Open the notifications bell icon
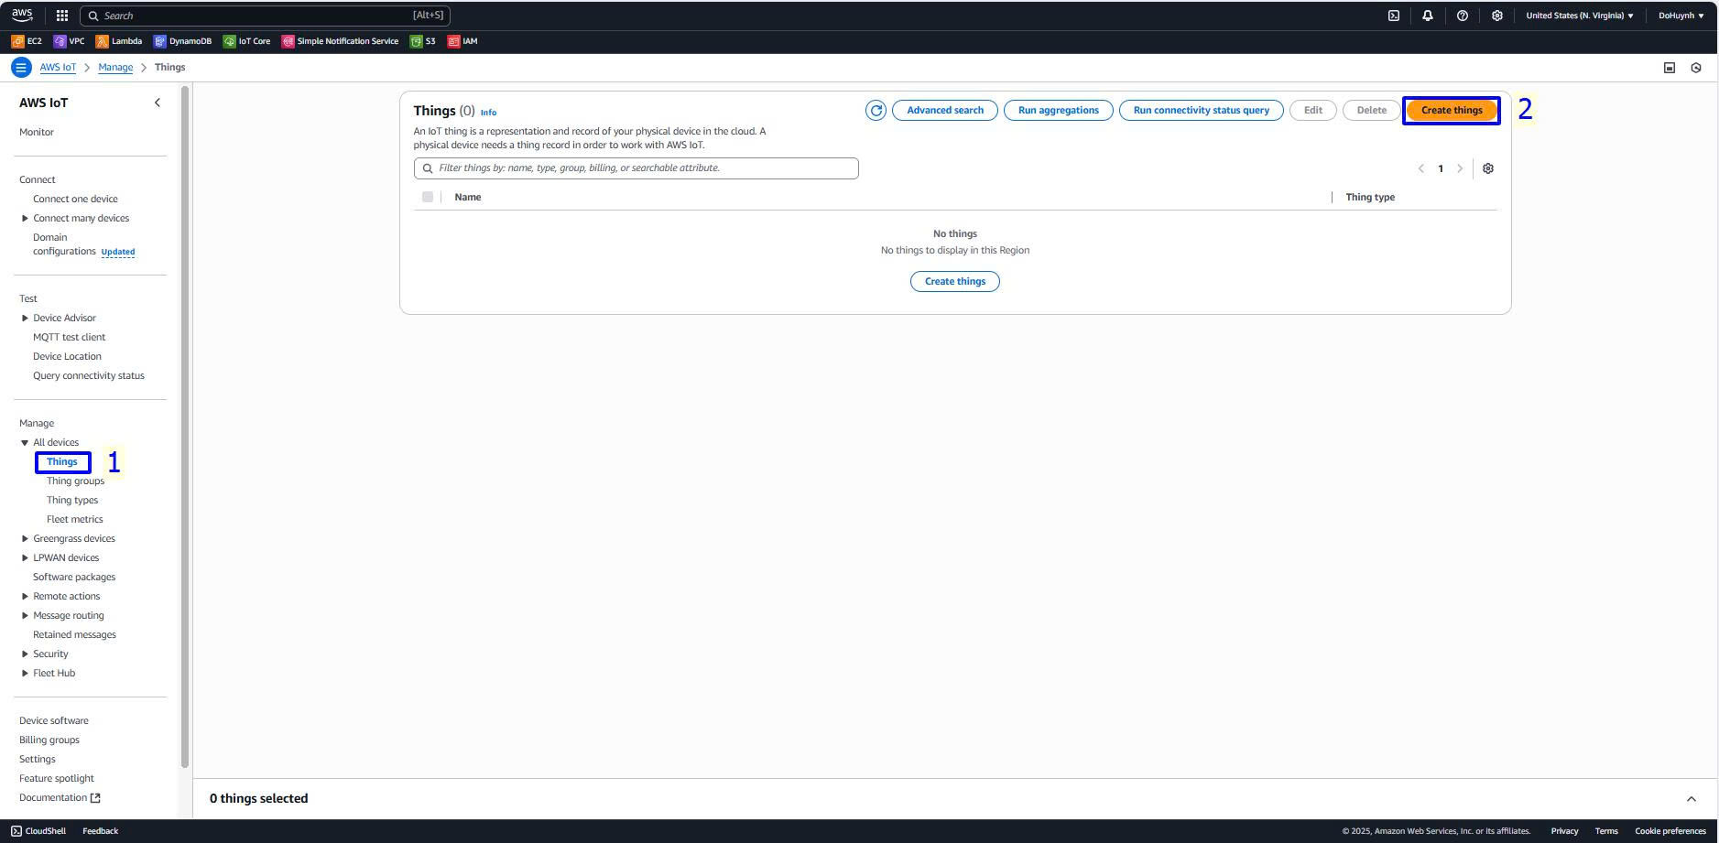1719x843 pixels. [x=1427, y=16]
